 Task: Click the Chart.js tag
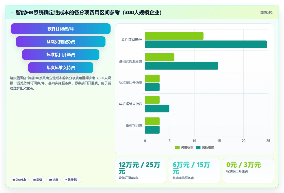click(x=19, y=179)
